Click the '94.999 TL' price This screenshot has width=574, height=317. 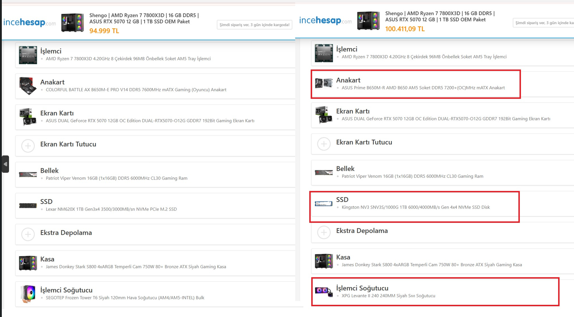point(104,31)
